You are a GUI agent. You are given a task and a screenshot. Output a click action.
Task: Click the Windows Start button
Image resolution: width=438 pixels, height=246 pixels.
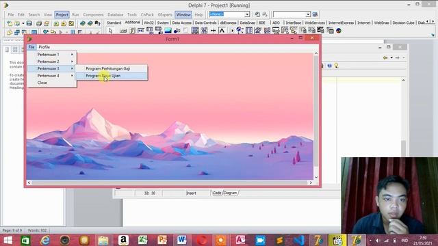point(8,240)
